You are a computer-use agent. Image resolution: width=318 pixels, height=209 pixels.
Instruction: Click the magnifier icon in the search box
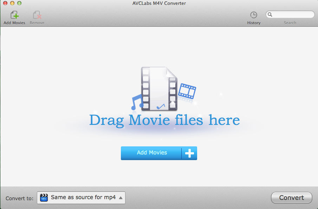270,14
